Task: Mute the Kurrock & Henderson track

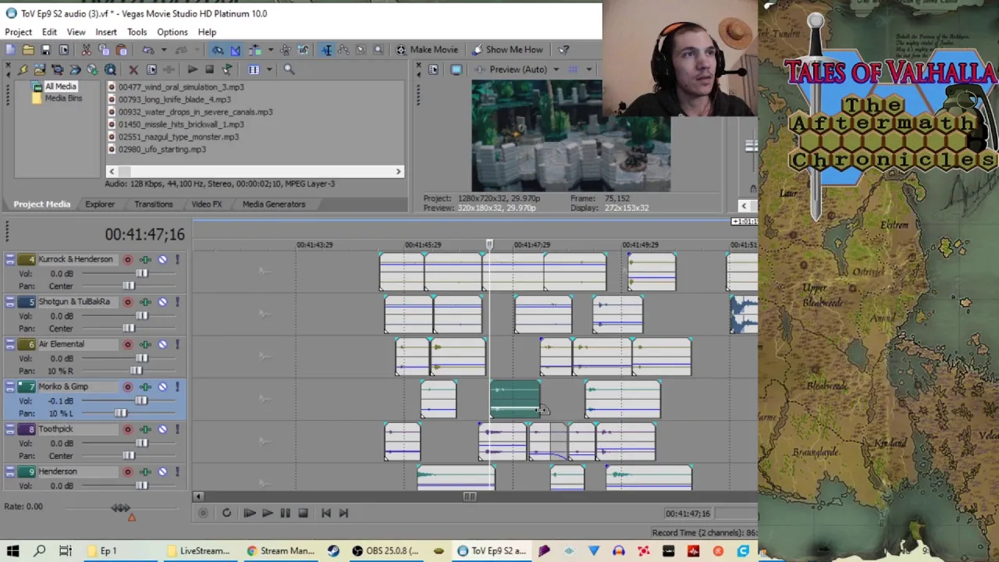Action: pos(162,259)
